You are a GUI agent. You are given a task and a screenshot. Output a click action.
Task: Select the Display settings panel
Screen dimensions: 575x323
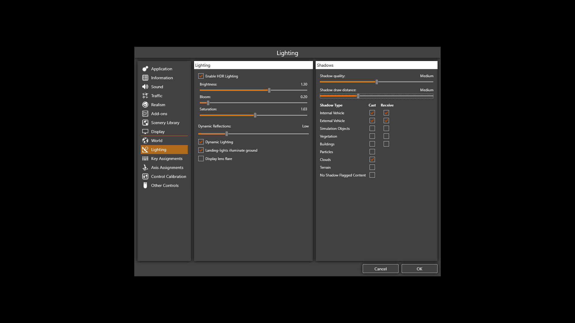tap(158, 131)
